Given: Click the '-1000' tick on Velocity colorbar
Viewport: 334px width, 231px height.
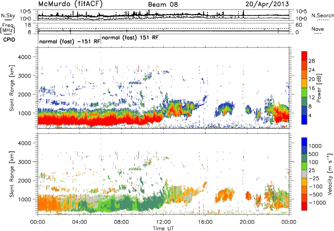Looking at the screenshot, I should (317, 203).
